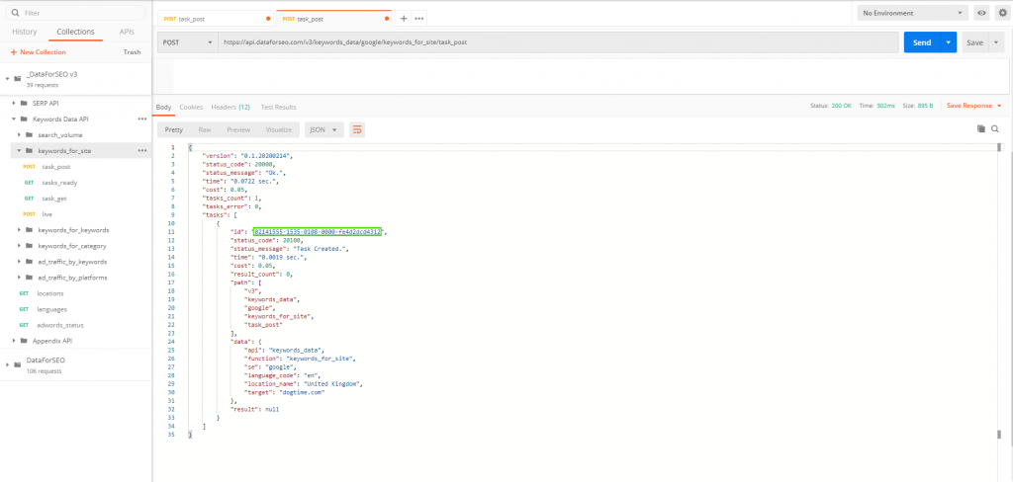Expand the search_volume folder

click(x=20, y=135)
